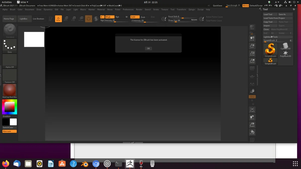Click the Scroll icon on right shelf
Screen dimensions: 301x169
252,38
